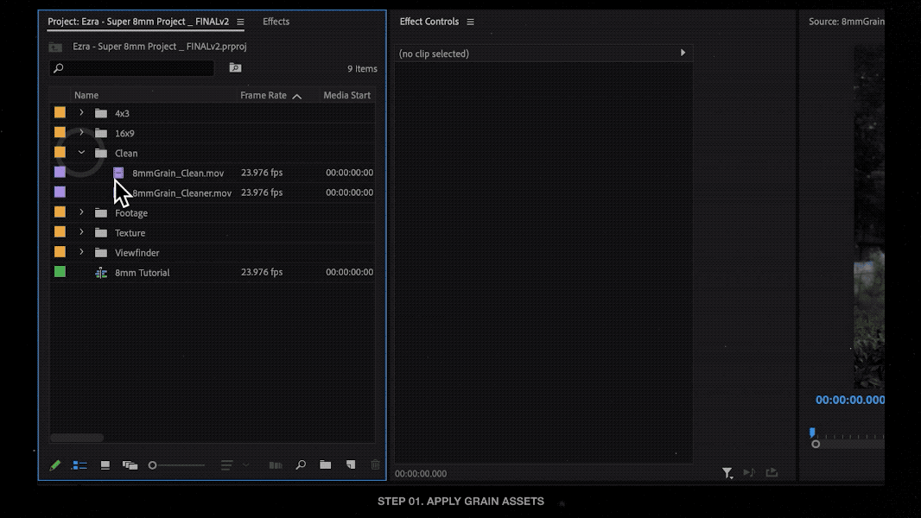This screenshot has width=921, height=518.
Task: Click the 4x3 folder icon
Action: point(101,113)
